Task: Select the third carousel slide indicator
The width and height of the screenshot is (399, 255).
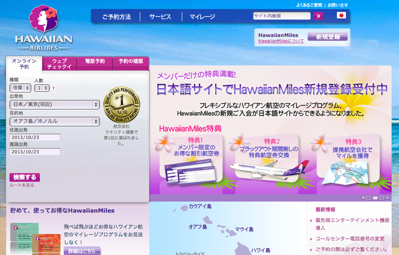Action: [x=382, y=198]
